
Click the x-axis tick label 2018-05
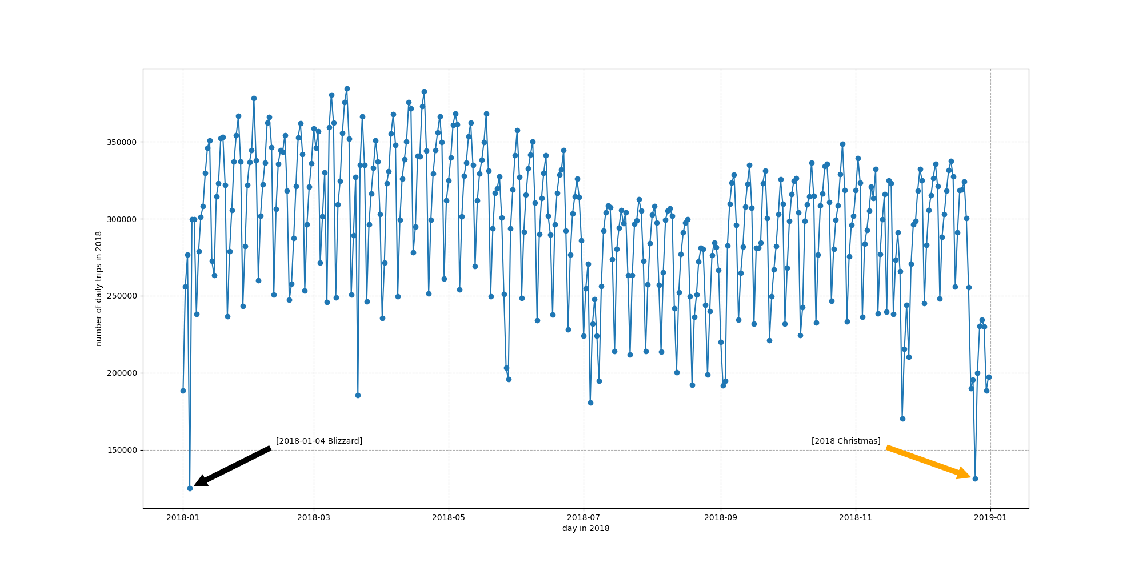tap(449, 517)
